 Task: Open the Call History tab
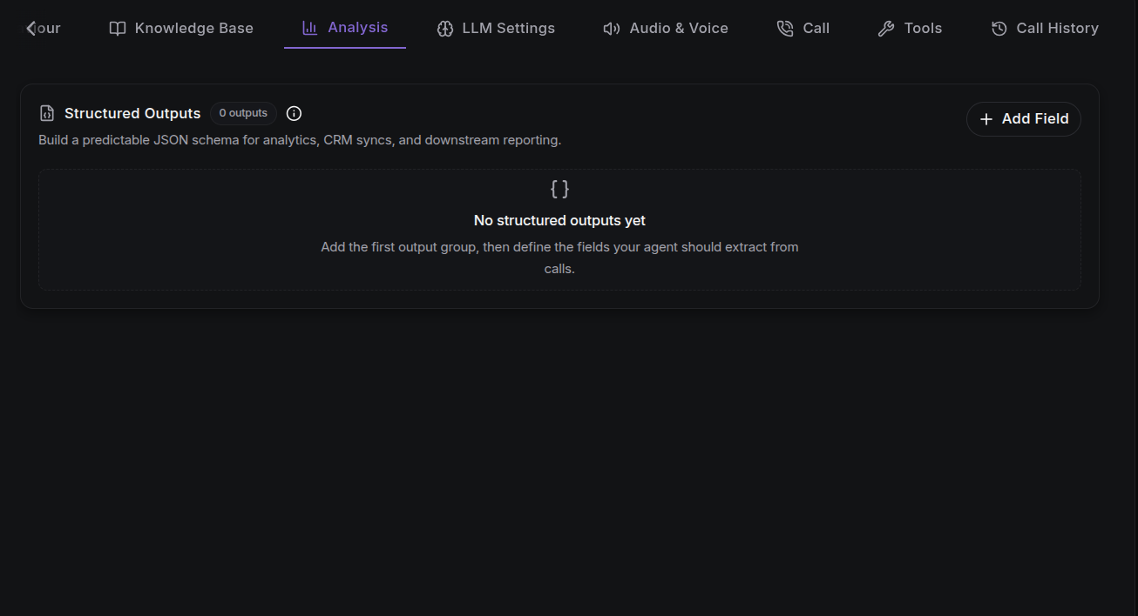point(1045,29)
